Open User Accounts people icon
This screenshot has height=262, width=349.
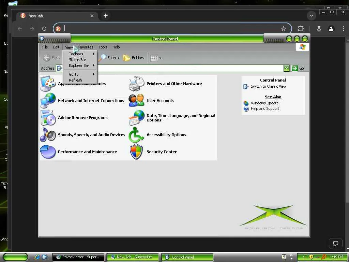[x=136, y=101]
